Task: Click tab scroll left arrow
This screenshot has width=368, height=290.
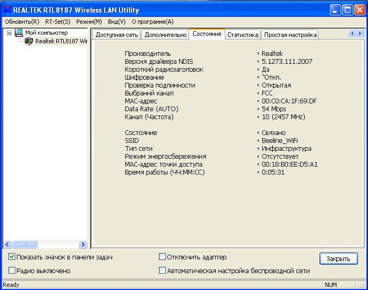Action: click(352, 34)
